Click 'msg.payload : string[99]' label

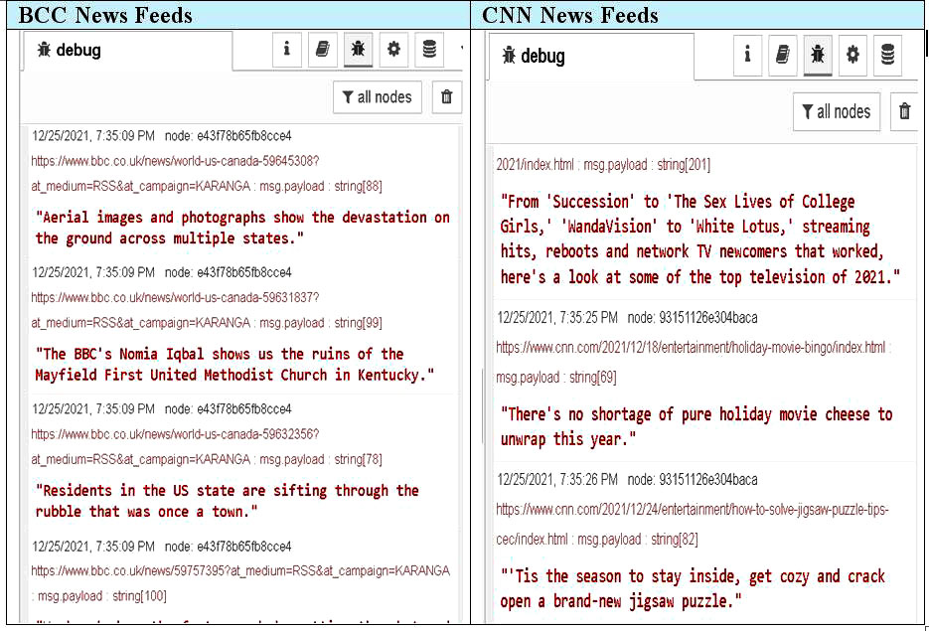coord(321,323)
